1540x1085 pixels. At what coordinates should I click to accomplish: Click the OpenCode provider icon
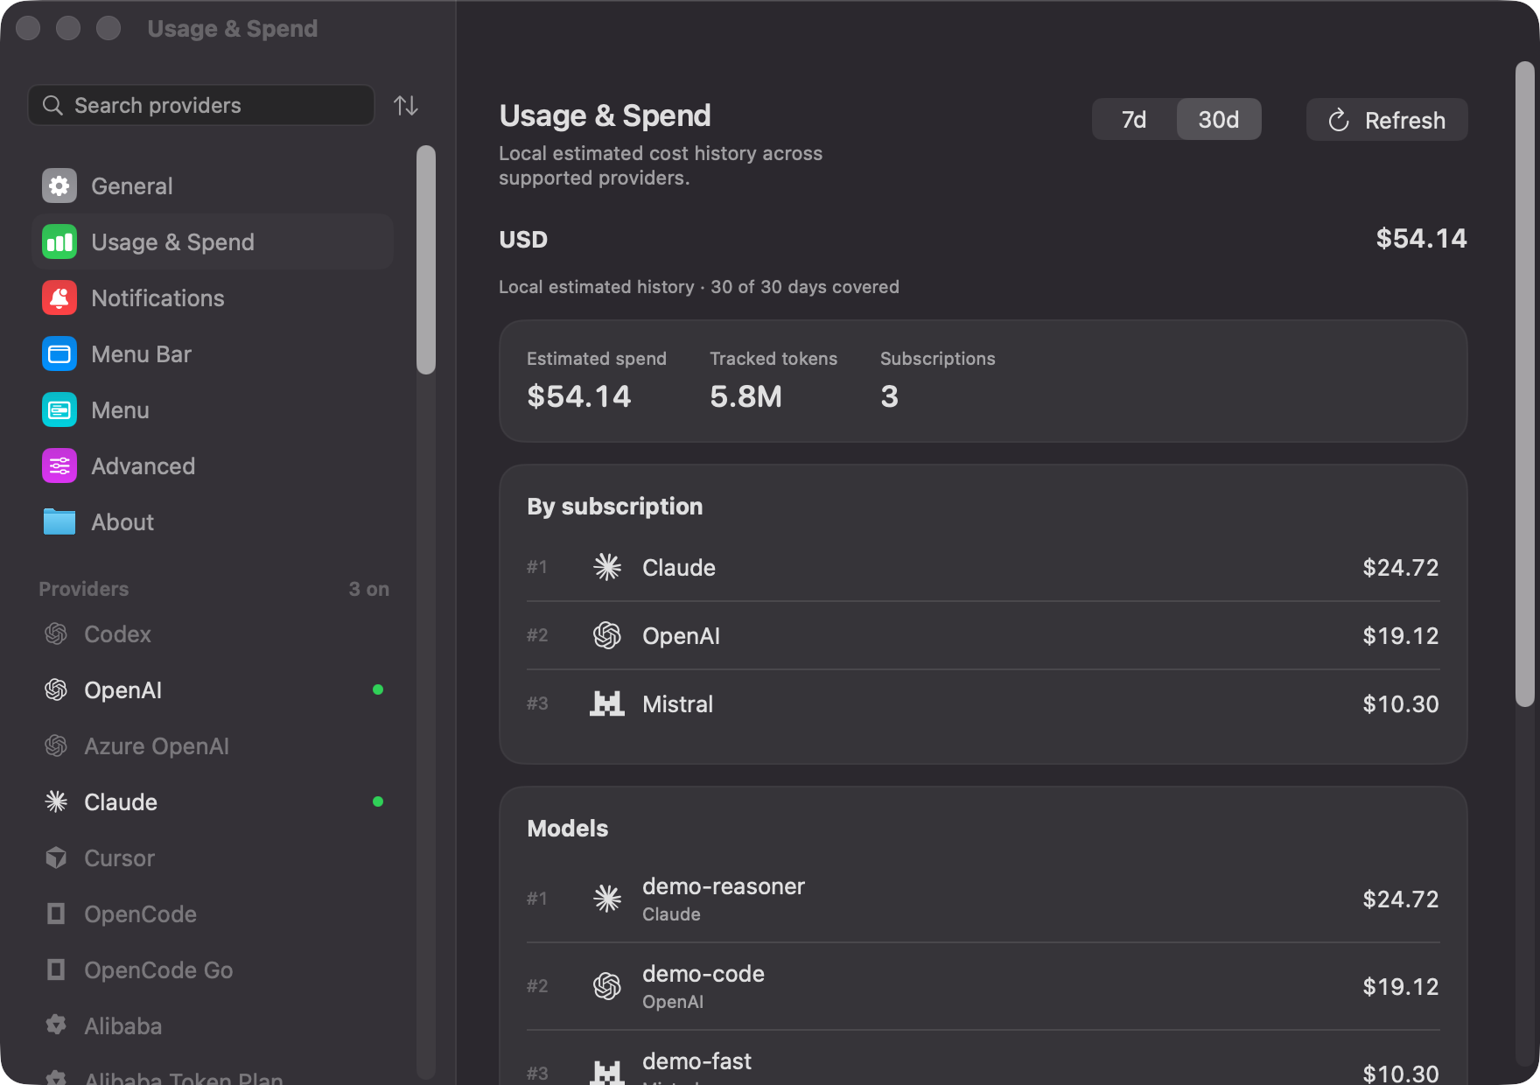coord(56,913)
